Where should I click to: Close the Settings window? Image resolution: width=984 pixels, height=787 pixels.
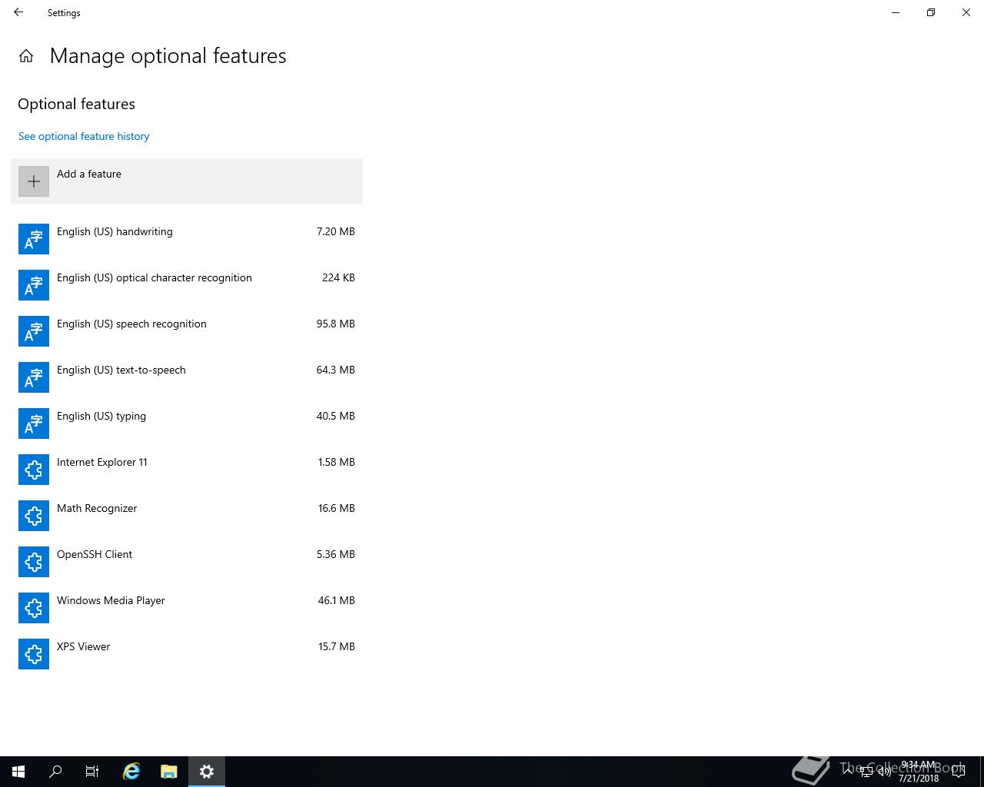pyautogui.click(x=966, y=12)
